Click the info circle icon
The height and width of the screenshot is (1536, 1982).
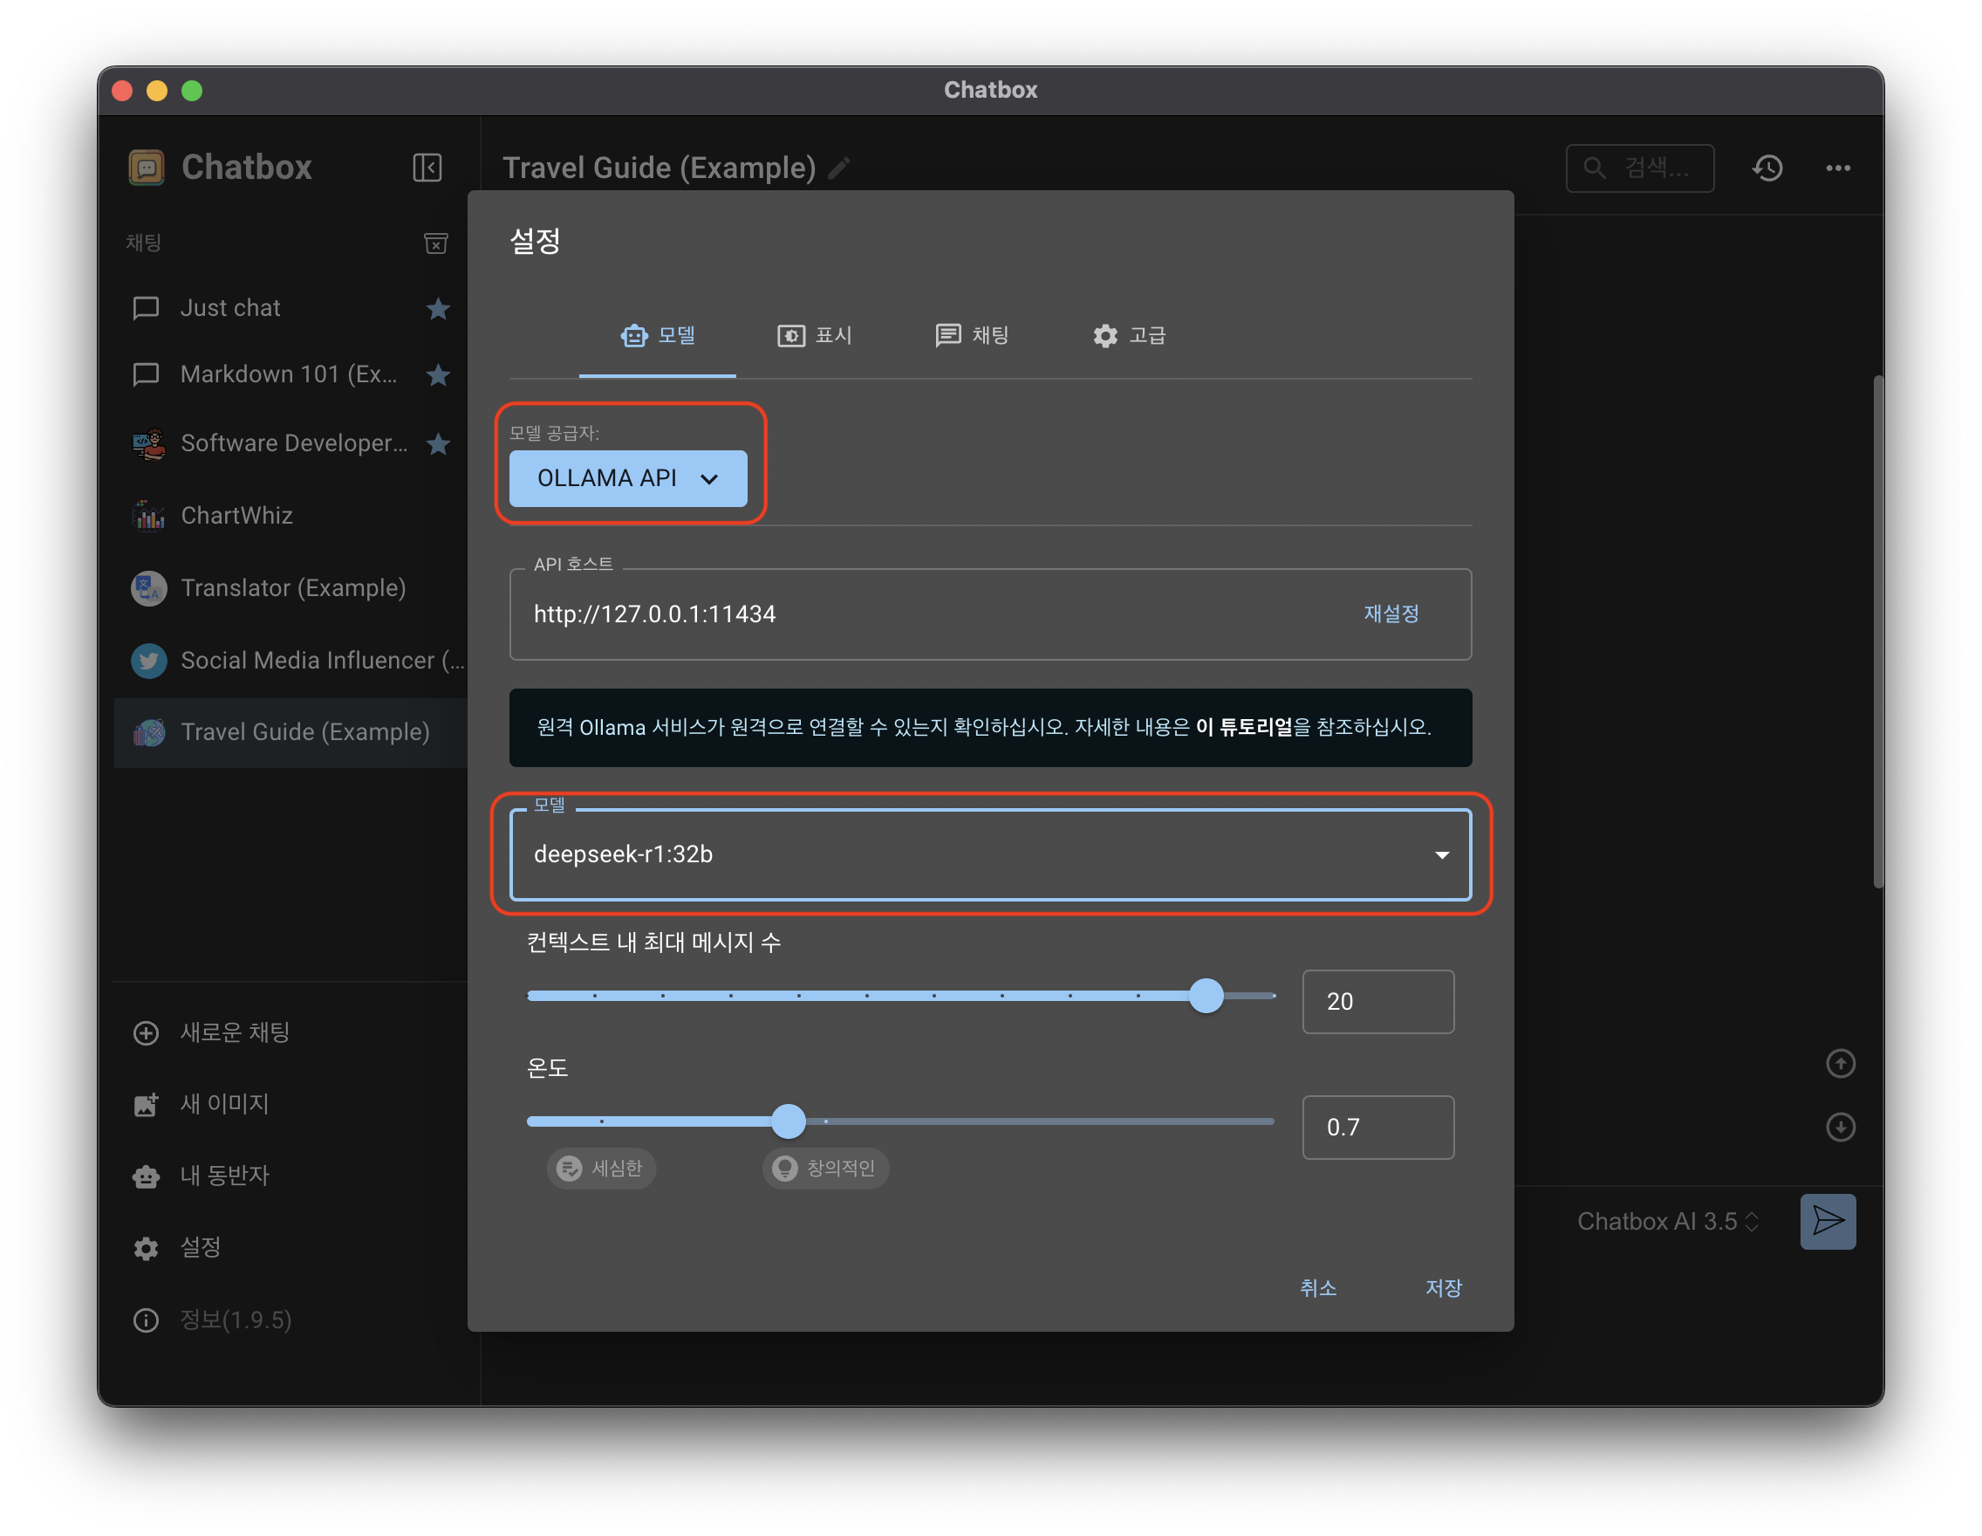145,1320
